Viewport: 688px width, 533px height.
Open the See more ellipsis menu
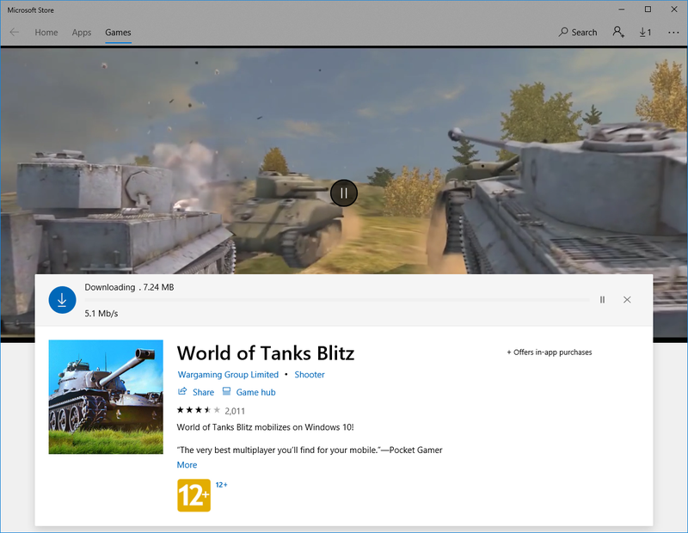[673, 33]
